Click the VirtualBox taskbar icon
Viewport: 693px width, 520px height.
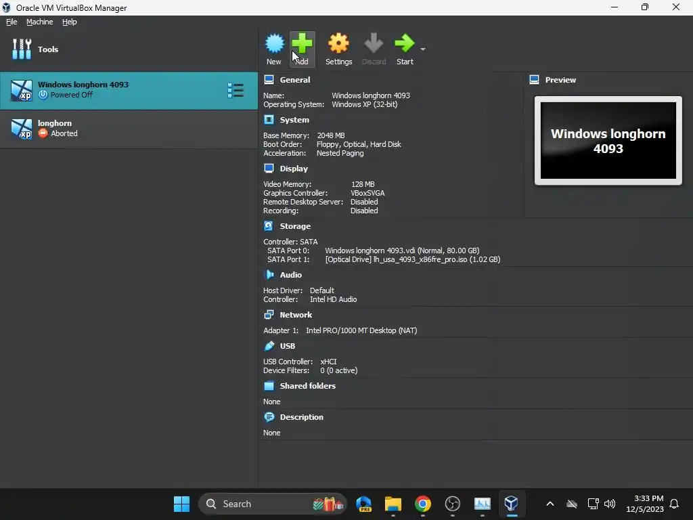click(512, 504)
